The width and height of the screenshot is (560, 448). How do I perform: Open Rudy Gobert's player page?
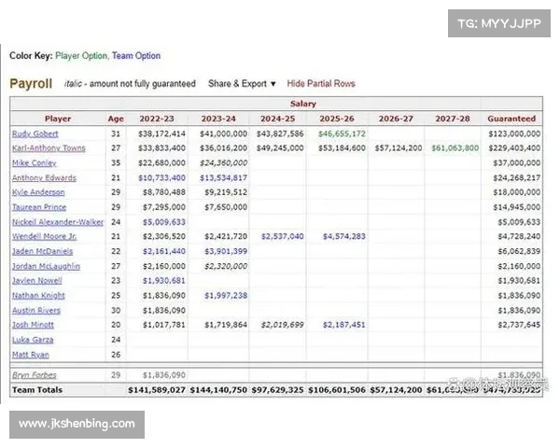[x=35, y=133]
